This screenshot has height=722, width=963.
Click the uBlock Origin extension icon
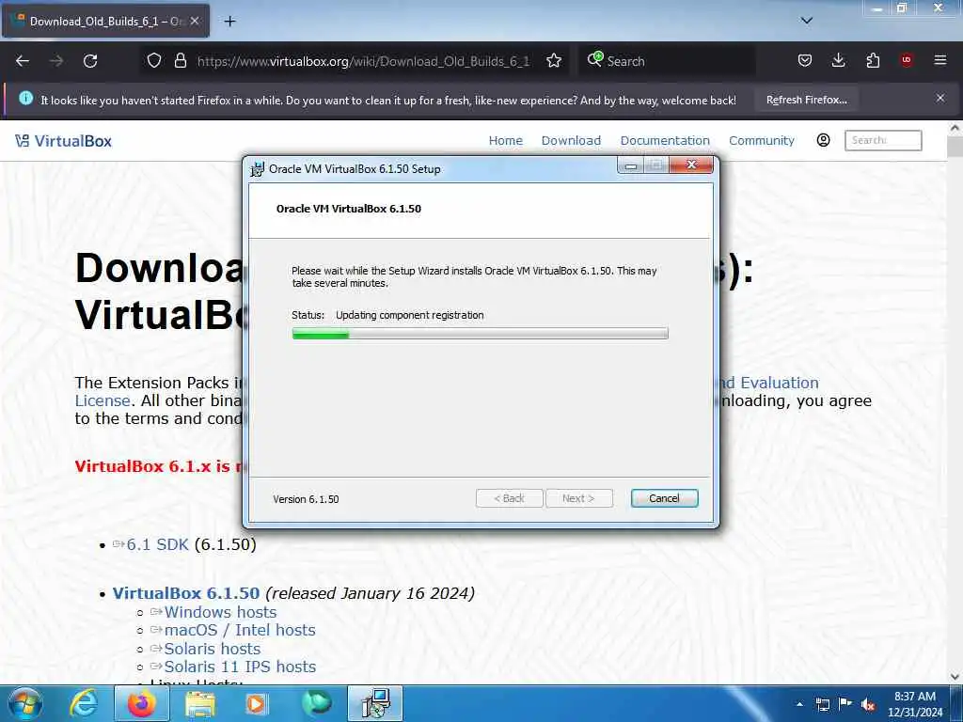[x=907, y=61]
